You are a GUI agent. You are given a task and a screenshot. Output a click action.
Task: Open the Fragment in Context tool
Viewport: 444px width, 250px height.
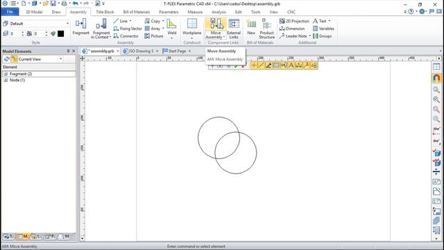click(101, 28)
